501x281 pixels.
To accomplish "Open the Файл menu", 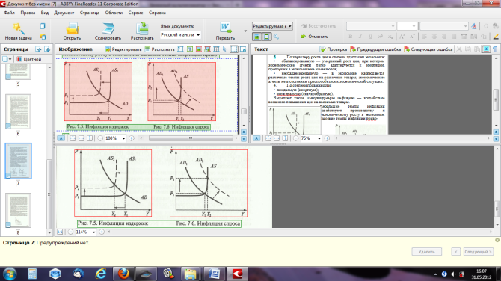I will click(x=10, y=13).
